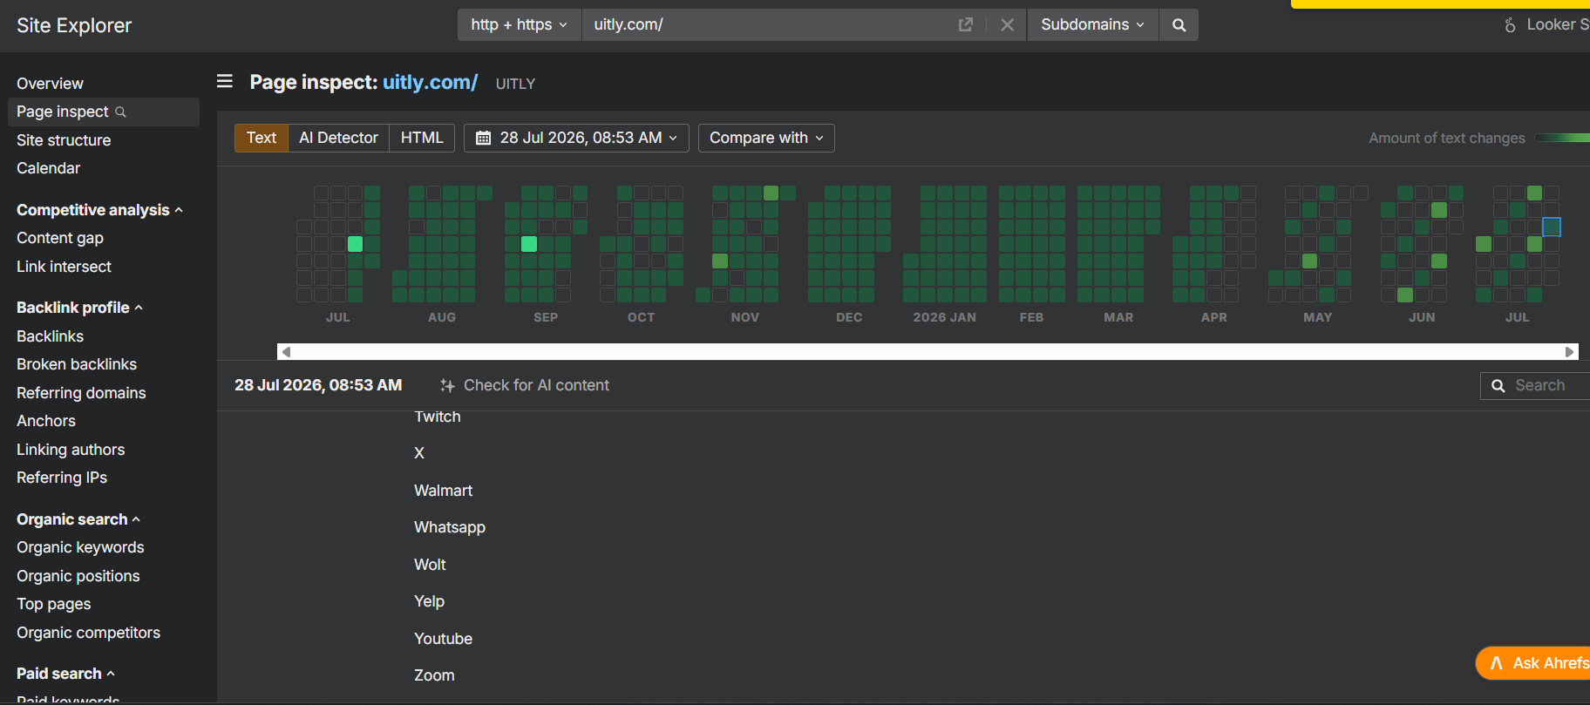Switch to the AI Detector tab
This screenshot has height=705, width=1590.
(x=338, y=138)
